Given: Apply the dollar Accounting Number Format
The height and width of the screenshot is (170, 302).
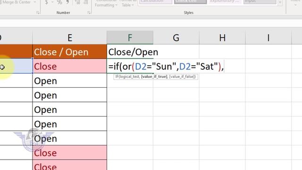Looking at the screenshot, I should click(x=46, y=2).
